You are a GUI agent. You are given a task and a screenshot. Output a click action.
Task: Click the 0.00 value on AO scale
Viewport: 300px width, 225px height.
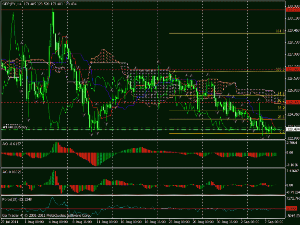pyautogui.click(x=289, y=153)
